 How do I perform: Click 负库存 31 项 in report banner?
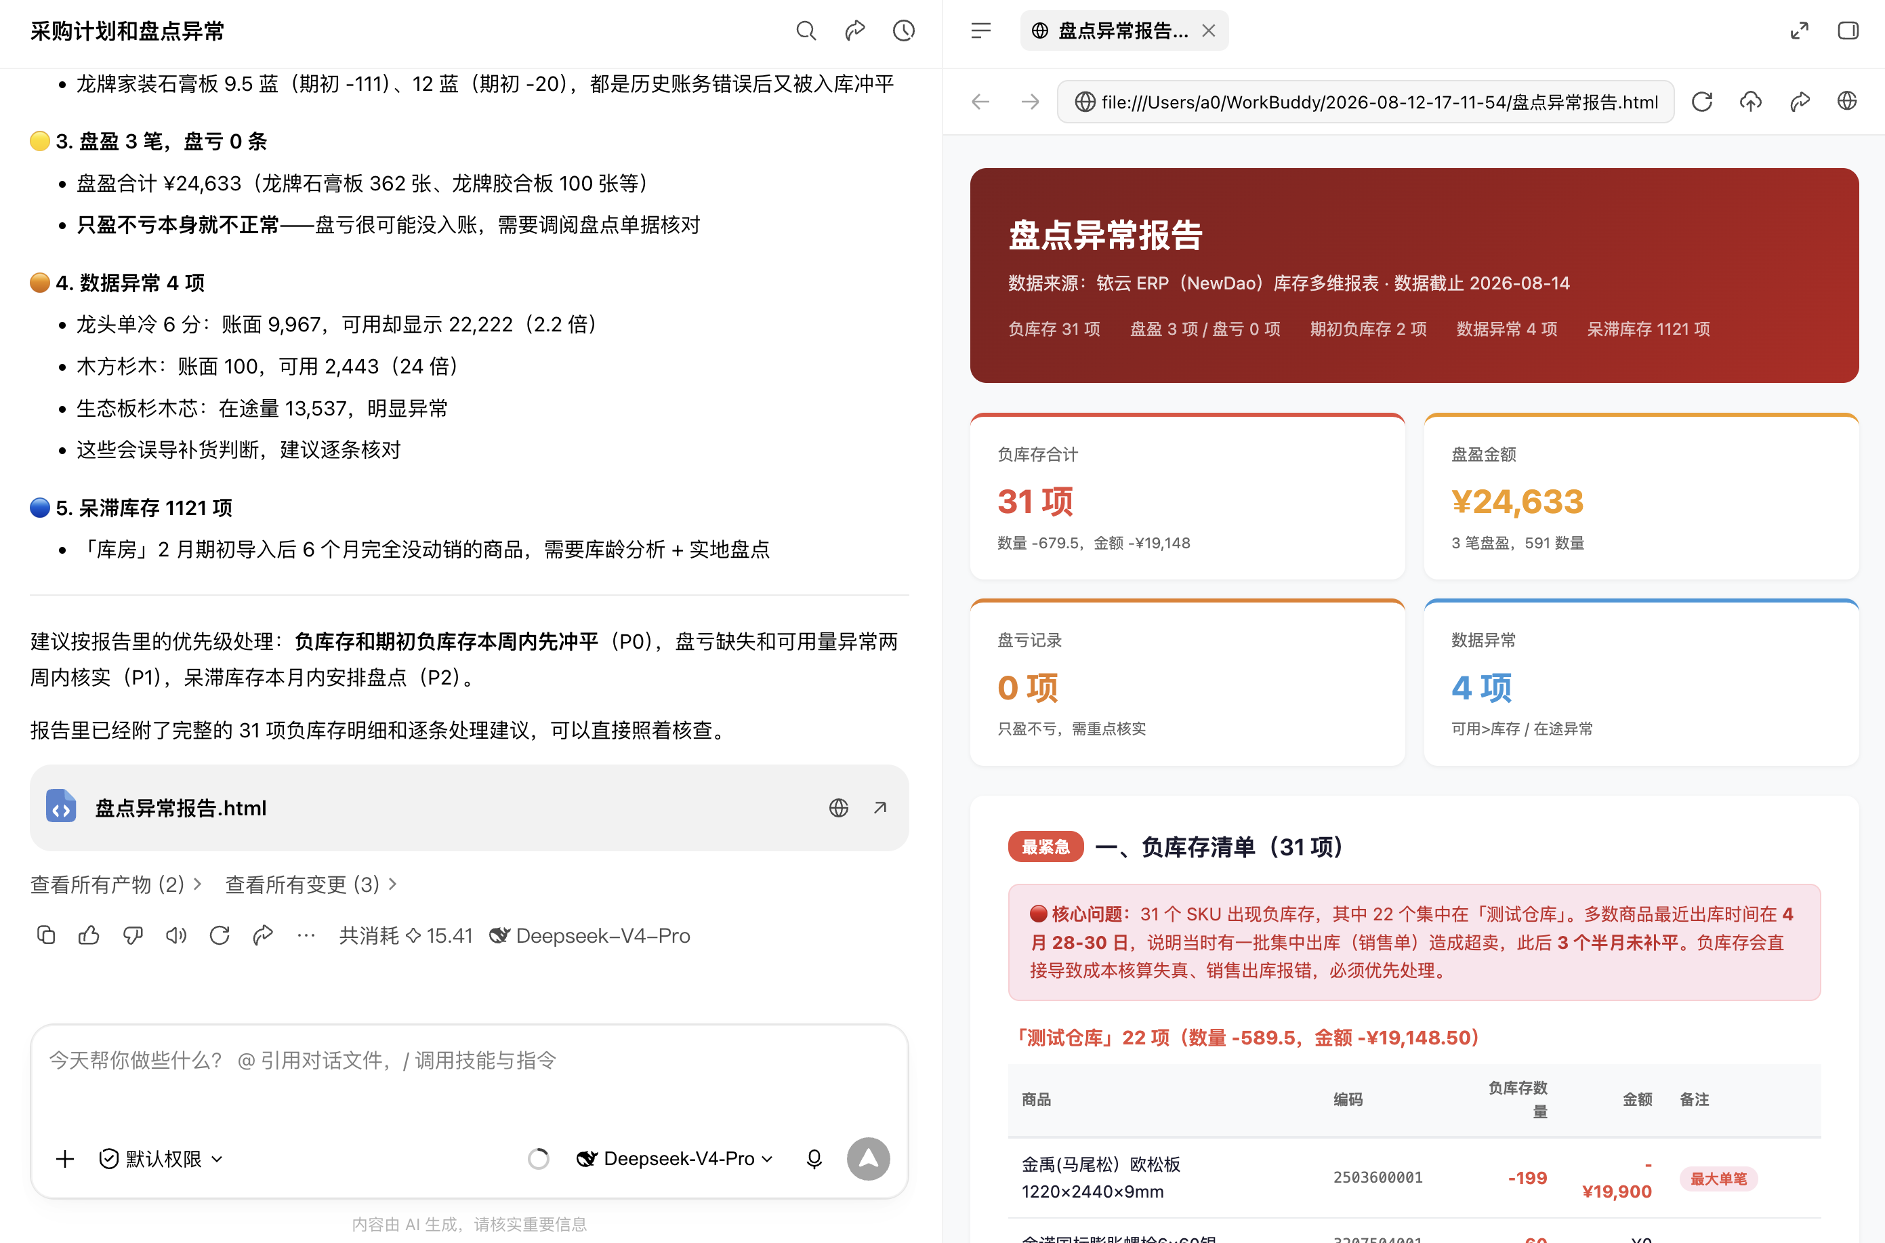point(1054,329)
